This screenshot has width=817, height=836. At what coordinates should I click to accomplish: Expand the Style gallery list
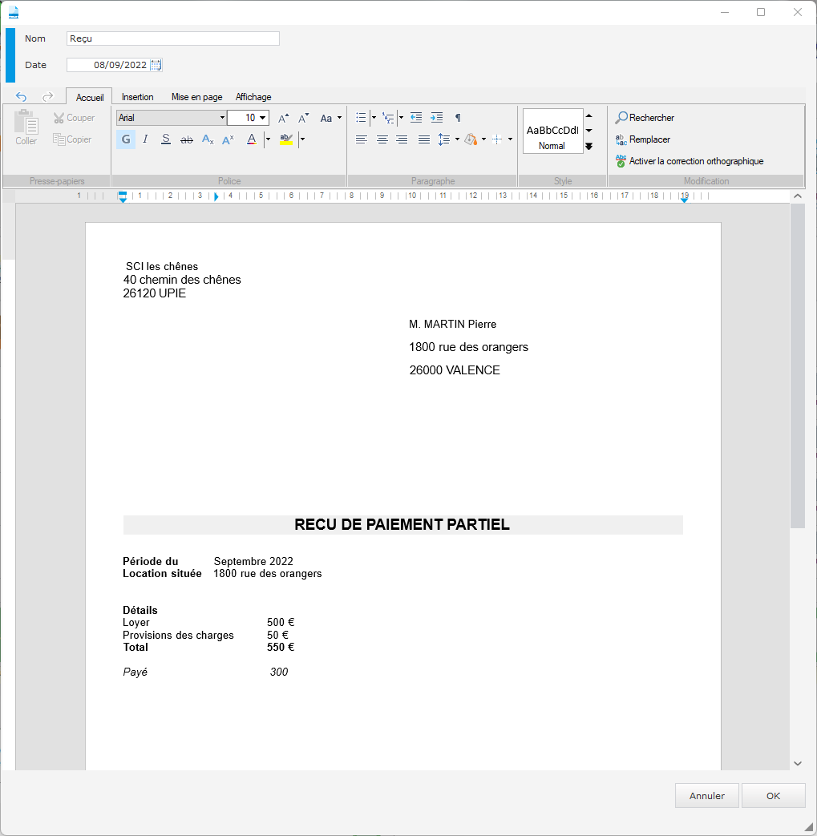tap(588, 146)
